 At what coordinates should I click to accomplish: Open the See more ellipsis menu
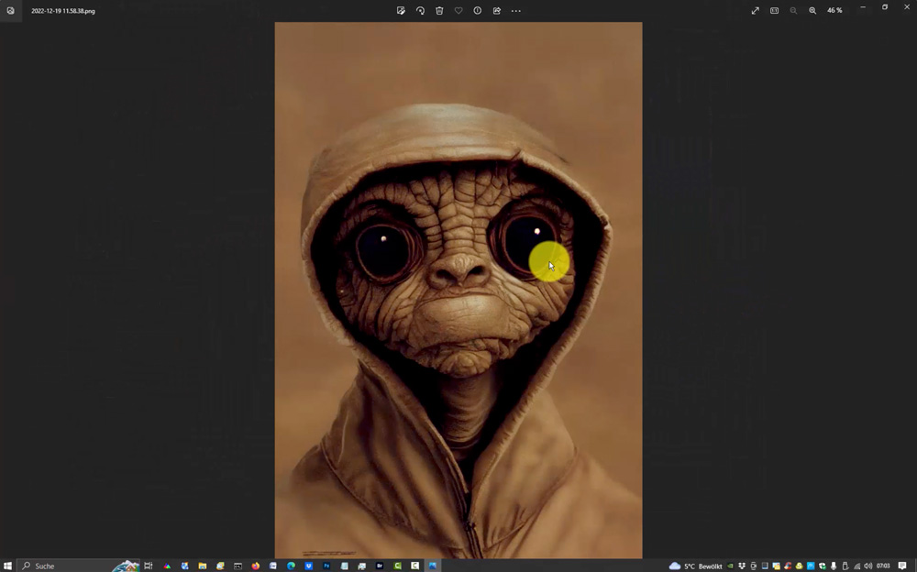[515, 10]
